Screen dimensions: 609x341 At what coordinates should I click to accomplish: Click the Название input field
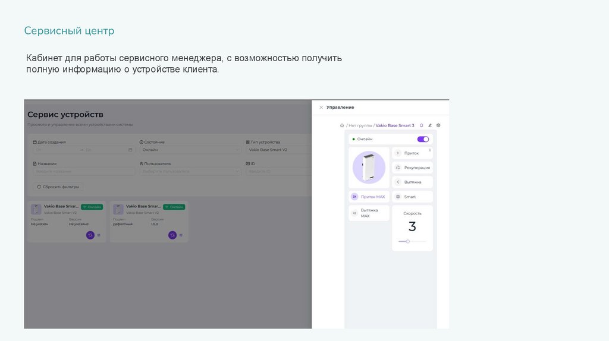click(x=84, y=171)
